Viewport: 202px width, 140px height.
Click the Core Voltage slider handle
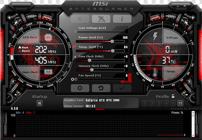pos(76,32)
